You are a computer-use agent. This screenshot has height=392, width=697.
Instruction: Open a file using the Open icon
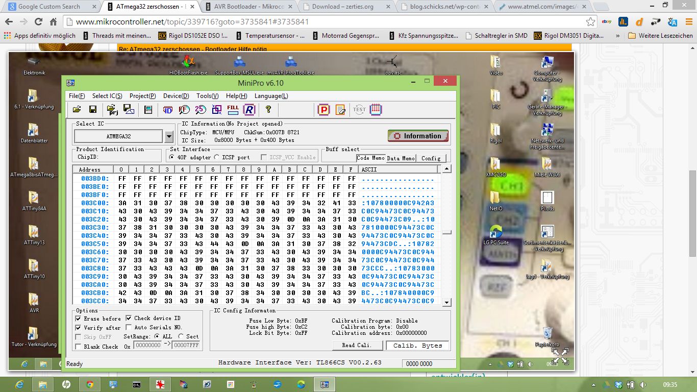coord(77,109)
